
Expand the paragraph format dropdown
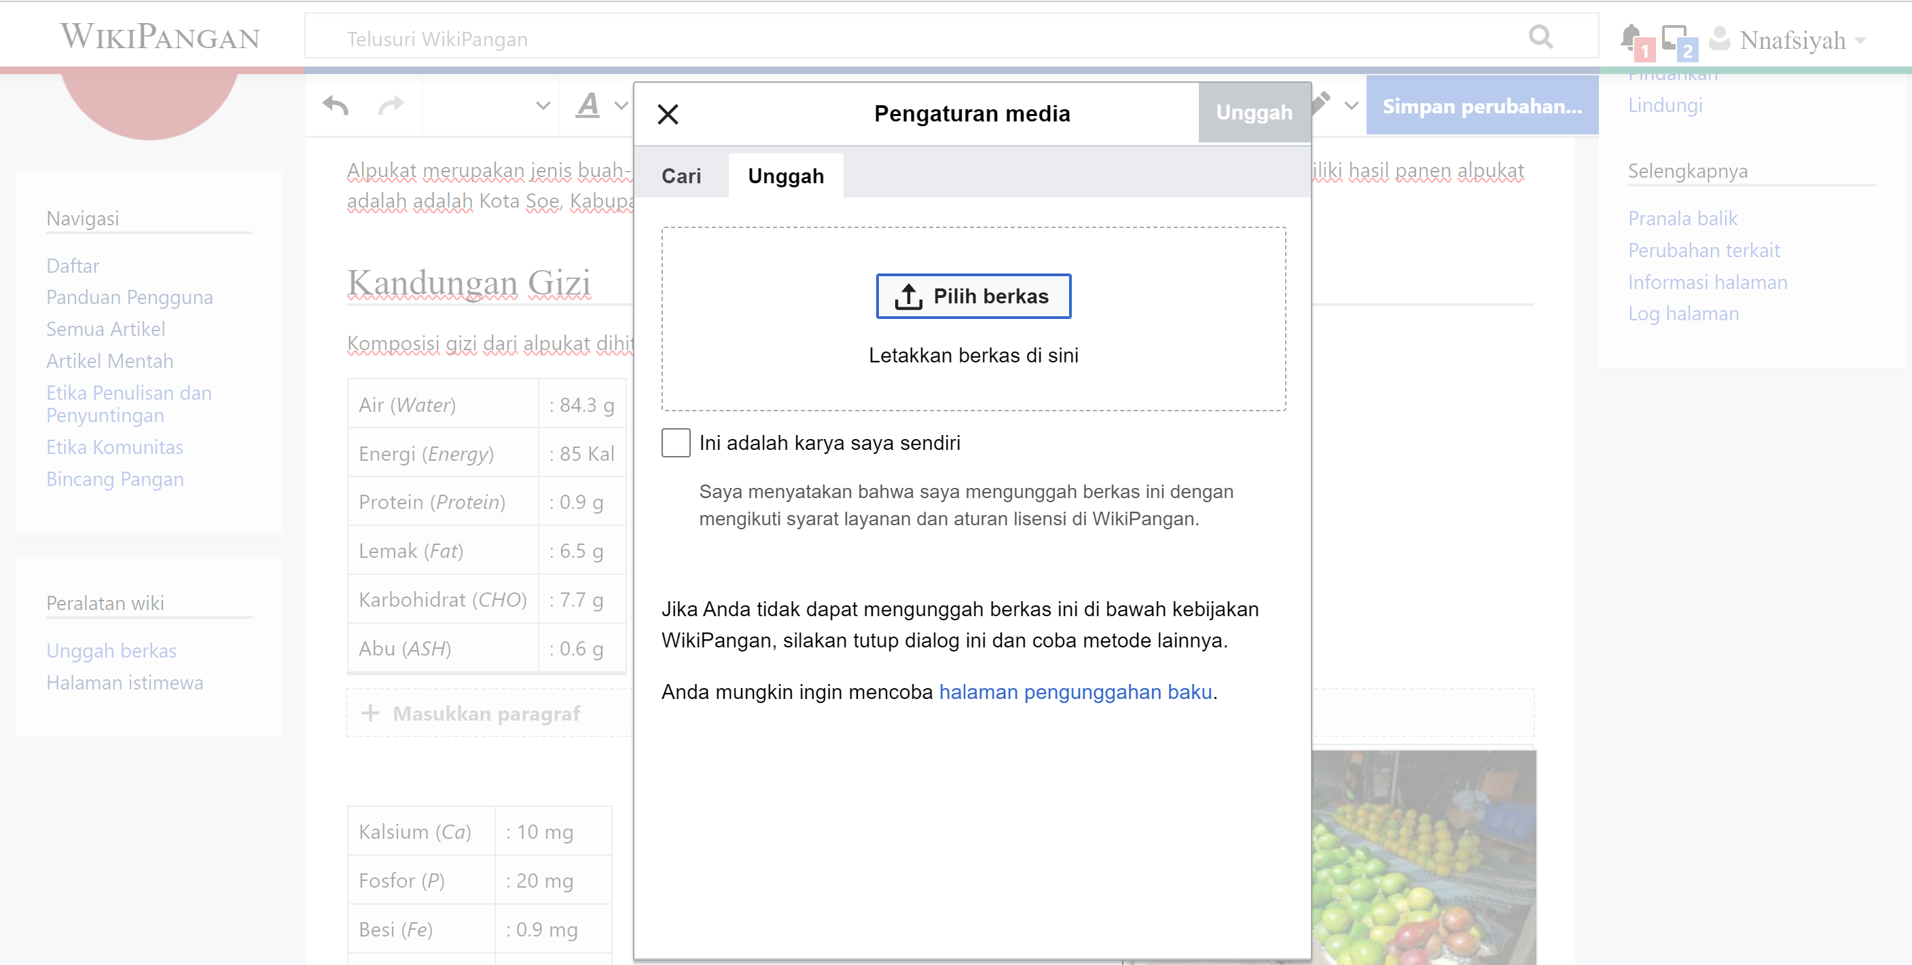click(x=543, y=106)
